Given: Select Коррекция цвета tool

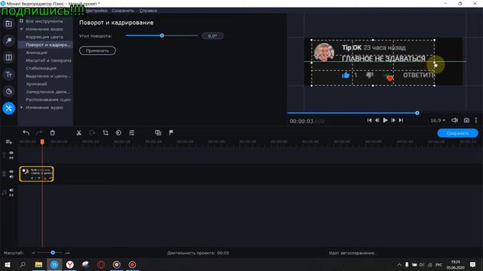Looking at the screenshot, I should [x=45, y=37].
